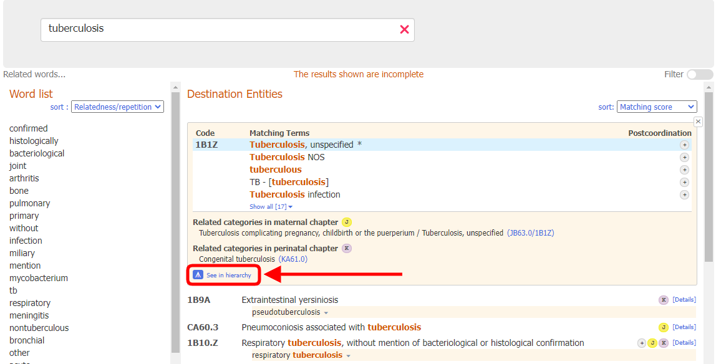
Task: Open Details for code CA60.3
Action: click(x=684, y=326)
